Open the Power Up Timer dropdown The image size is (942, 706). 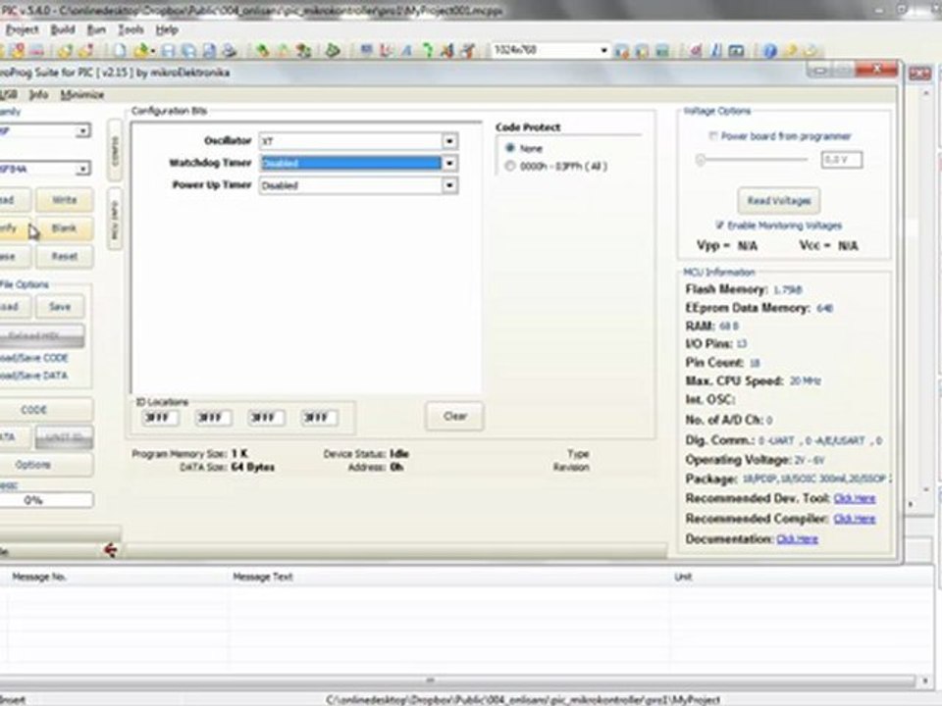449,185
